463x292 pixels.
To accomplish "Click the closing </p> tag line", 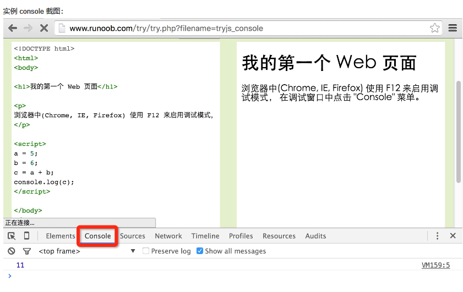I will pos(22,125).
